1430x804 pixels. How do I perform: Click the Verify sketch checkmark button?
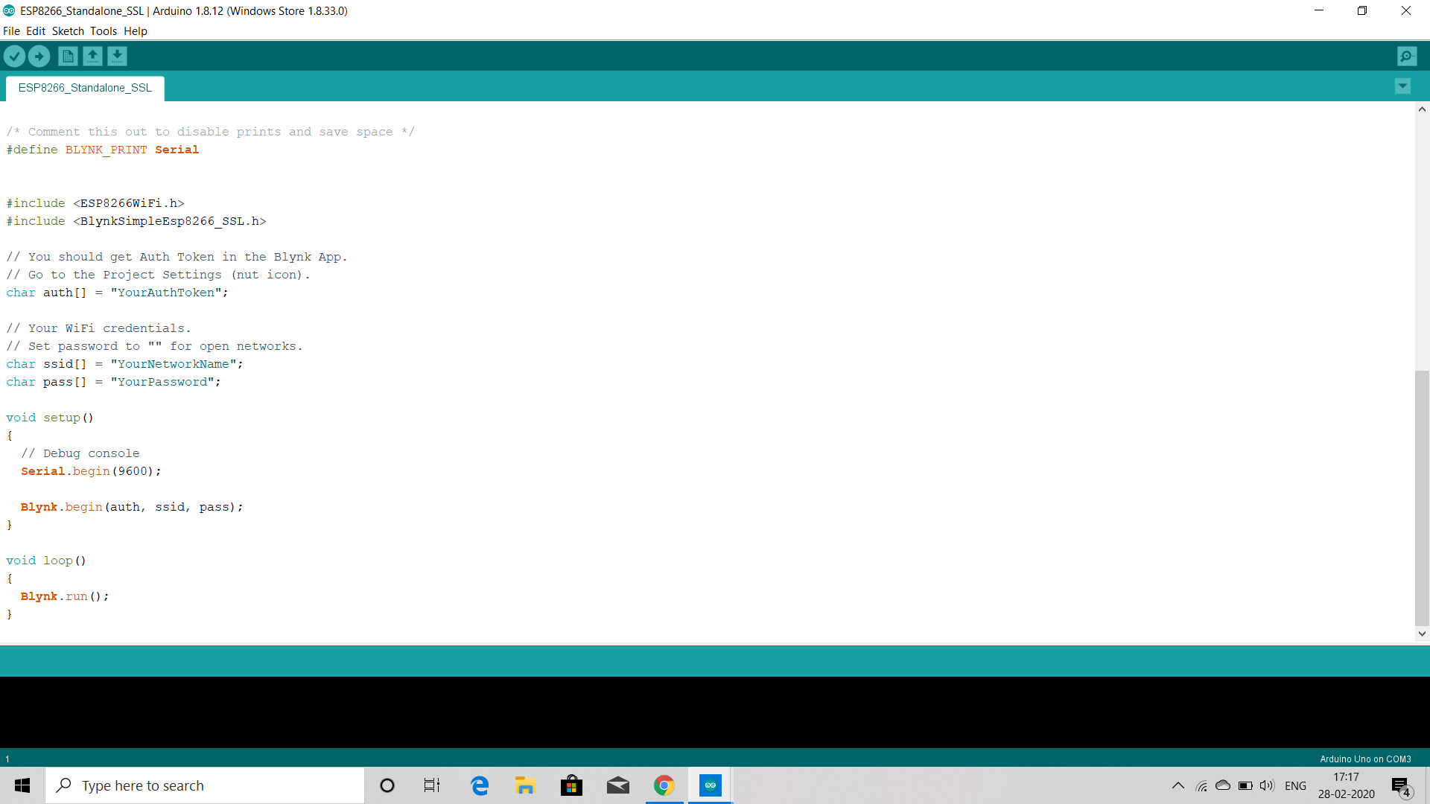[15, 56]
